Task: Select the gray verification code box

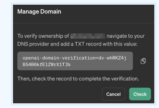Action: (75, 61)
